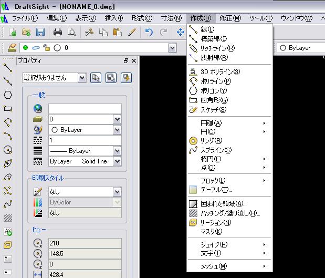This screenshot has width=325, height=278.
Task: Click the ByLayer line color box in the toolbar
Action: [301, 48]
